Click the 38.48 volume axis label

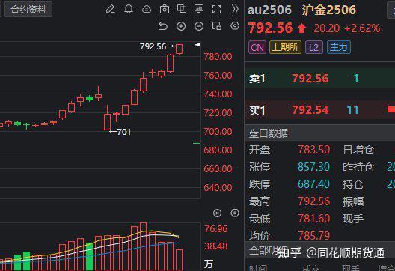coord(216,246)
